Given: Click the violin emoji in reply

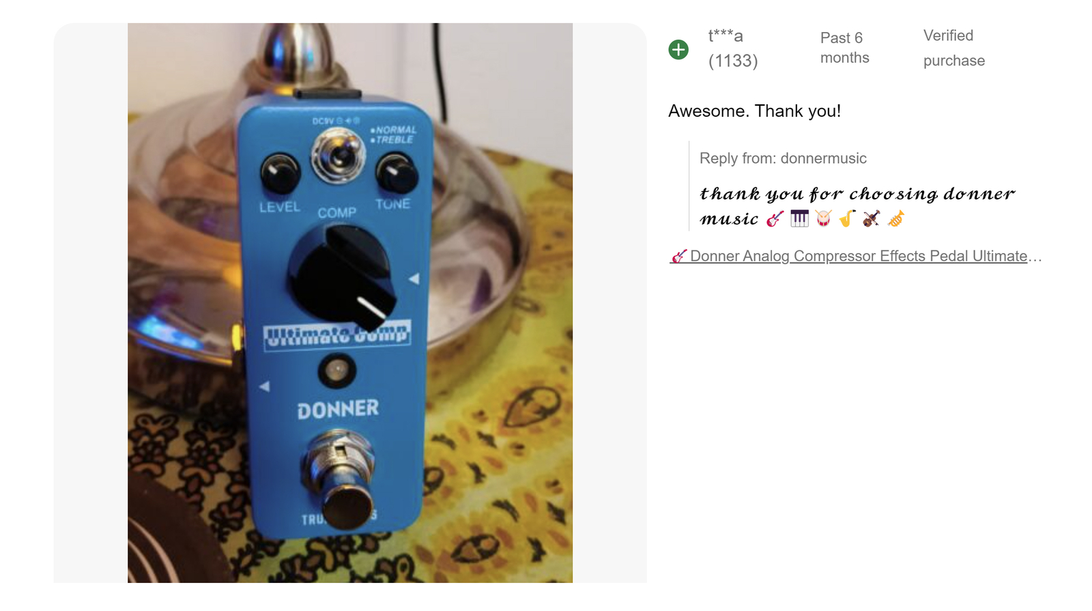Looking at the screenshot, I should point(871,218).
